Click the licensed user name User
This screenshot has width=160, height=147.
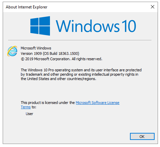point(29,114)
